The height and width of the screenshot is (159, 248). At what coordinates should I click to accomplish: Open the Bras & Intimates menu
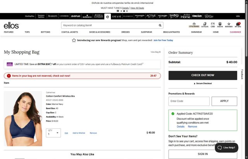[171, 32]
